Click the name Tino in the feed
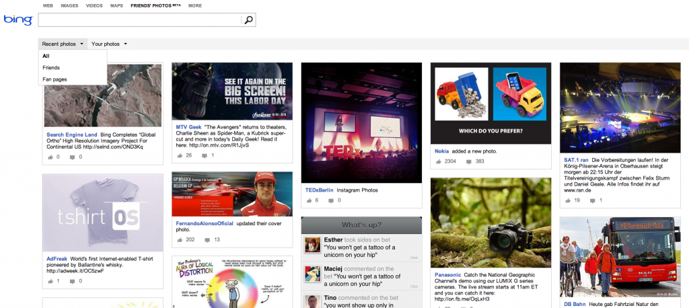The width and height of the screenshot is (689, 308). point(330,298)
